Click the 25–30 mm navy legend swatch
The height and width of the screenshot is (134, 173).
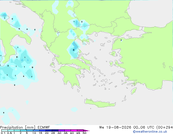click(55, 130)
